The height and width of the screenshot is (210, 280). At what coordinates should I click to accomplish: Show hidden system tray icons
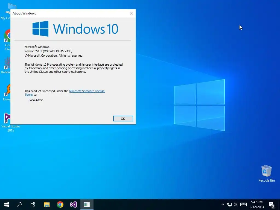pos(223,205)
